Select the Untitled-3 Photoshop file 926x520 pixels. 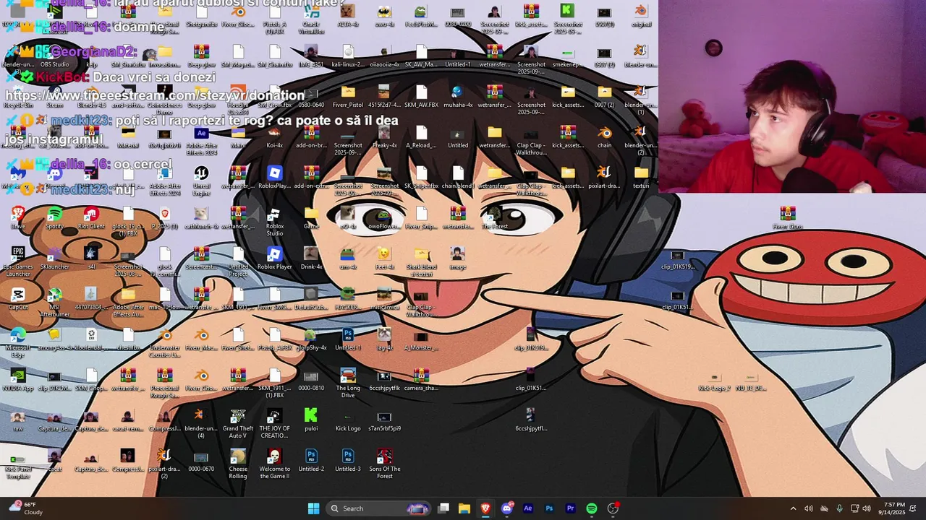coord(348,460)
